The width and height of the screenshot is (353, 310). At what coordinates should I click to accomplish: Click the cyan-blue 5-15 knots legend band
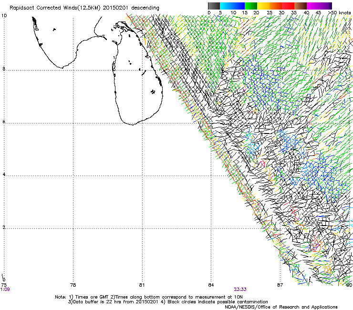[x=232, y=6]
